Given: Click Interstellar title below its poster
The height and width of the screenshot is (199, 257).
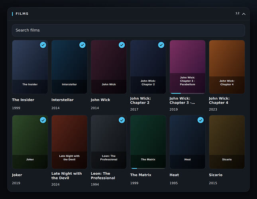Looking at the screenshot, I should [63, 100].
